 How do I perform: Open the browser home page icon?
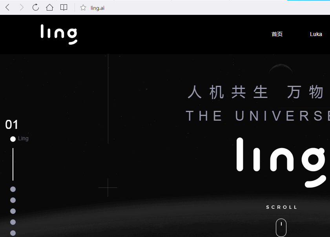coord(49,7)
